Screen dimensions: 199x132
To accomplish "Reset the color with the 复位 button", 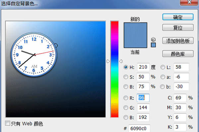I will (178, 27).
